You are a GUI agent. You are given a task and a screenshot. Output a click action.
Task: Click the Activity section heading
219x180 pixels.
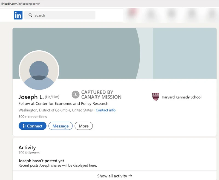27,147
